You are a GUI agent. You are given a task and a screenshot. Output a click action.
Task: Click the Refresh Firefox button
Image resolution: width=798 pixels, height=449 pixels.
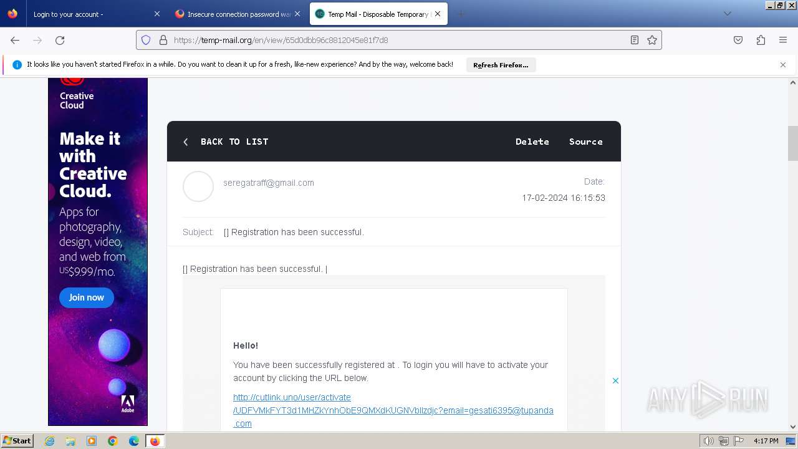pos(501,65)
